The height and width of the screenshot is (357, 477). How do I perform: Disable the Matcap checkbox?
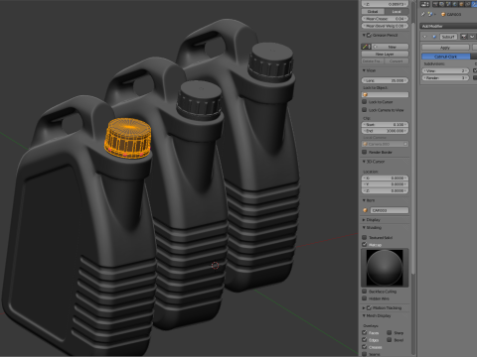tap(365, 244)
